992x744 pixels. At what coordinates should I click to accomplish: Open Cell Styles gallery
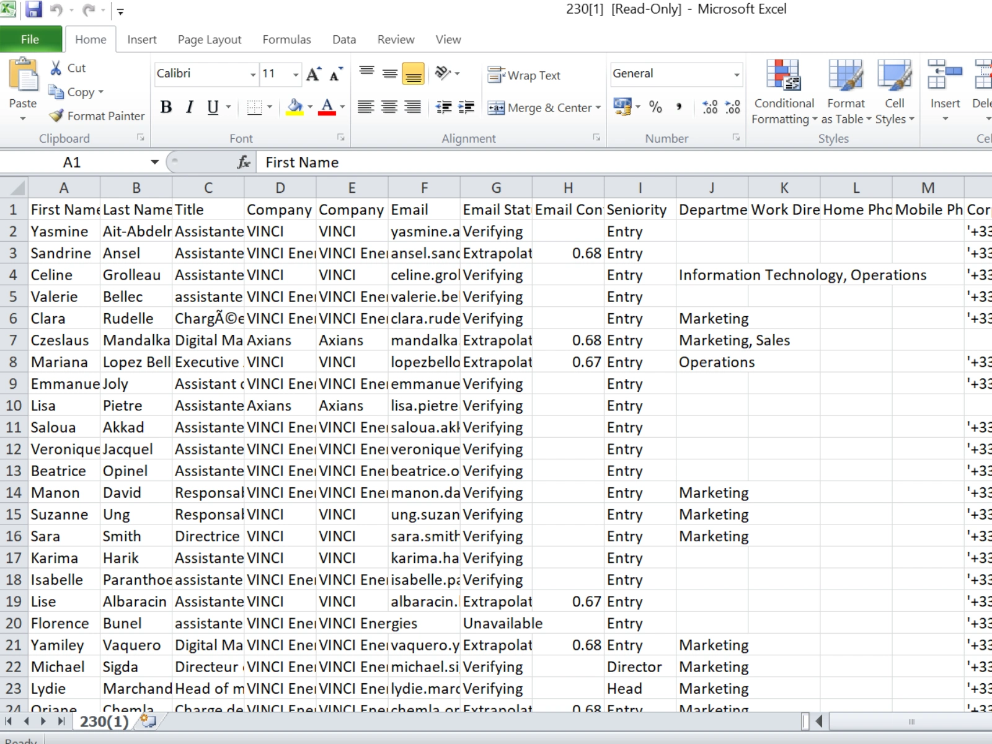pos(894,92)
